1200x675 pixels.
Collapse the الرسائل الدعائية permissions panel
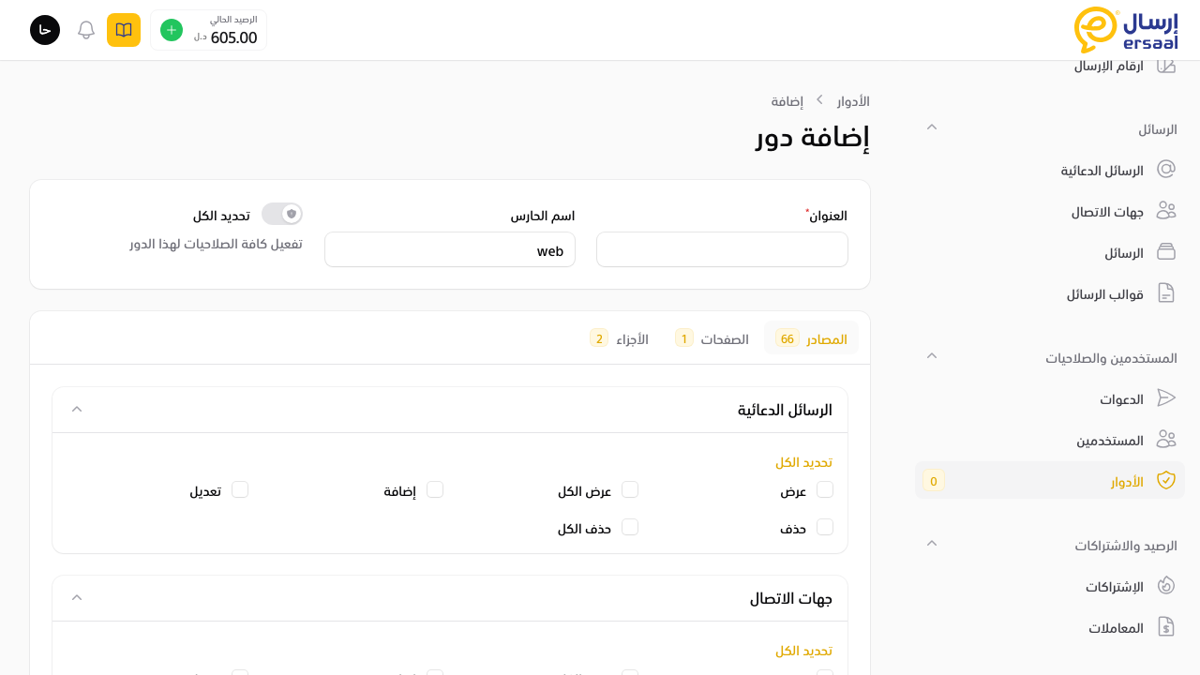pos(77,410)
